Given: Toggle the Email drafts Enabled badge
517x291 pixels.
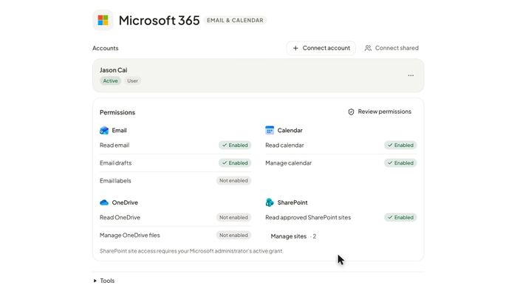Looking at the screenshot, I should pyautogui.click(x=235, y=162).
